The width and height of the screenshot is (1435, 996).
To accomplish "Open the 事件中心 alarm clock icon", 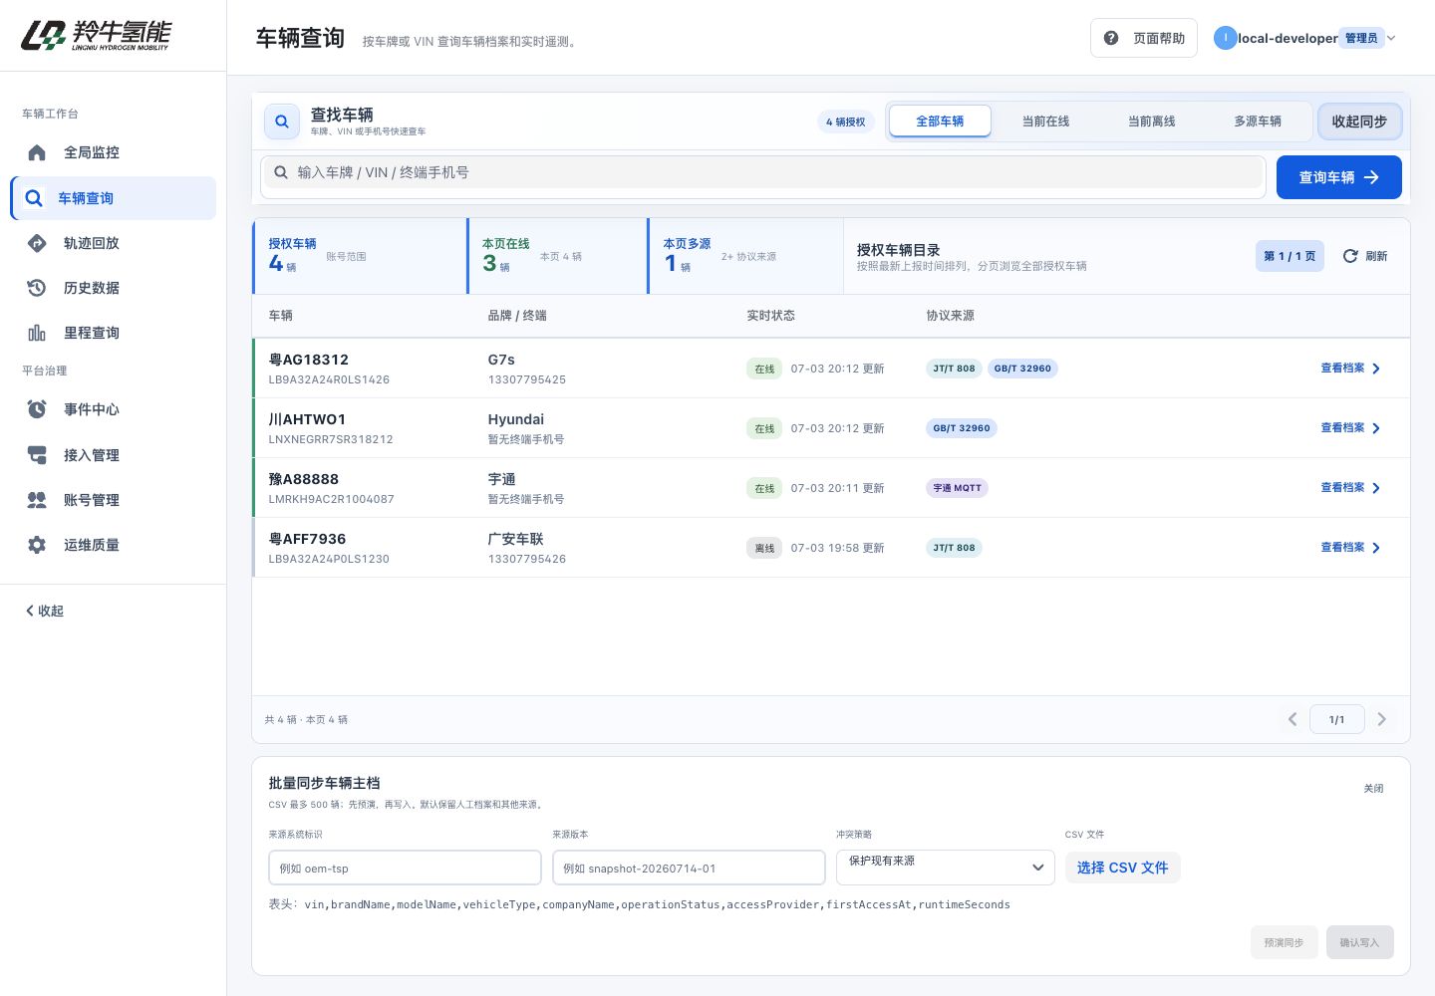I will tap(37, 409).
